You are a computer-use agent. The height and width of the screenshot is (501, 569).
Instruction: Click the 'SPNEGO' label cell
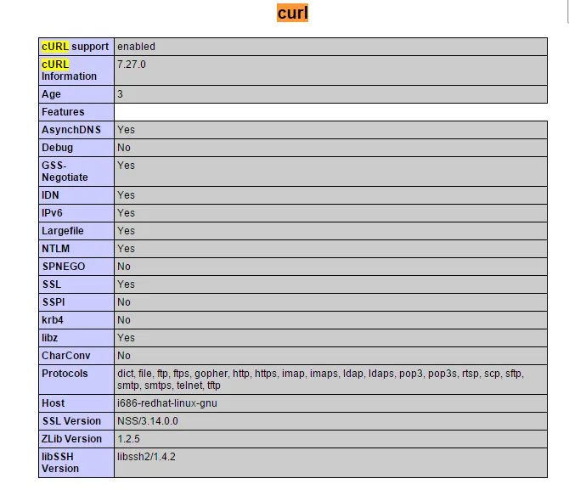click(76, 267)
